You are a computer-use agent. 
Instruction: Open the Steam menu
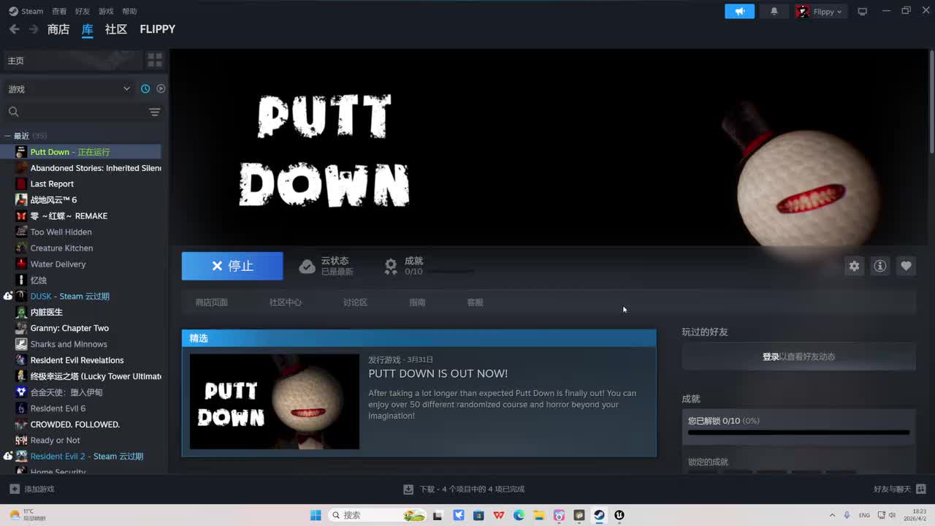click(x=26, y=11)
